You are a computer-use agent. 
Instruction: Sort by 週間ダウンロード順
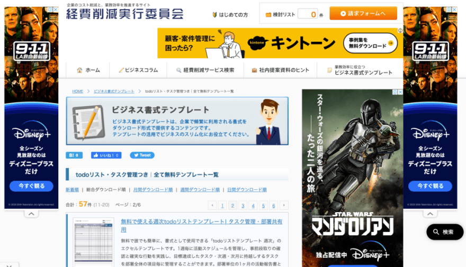pyautogui.click(x=200, y=190)
